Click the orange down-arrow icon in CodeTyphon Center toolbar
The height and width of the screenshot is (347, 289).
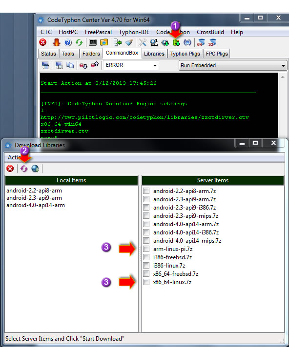(57, 42)
